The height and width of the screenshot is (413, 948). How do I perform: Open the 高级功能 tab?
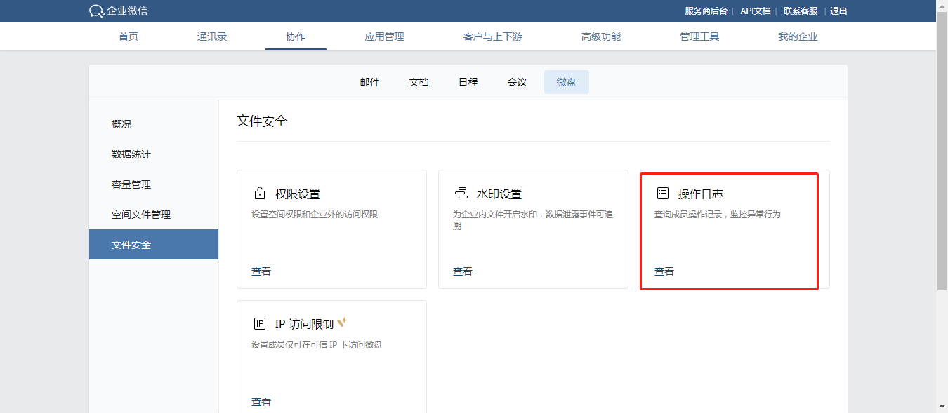601,36
